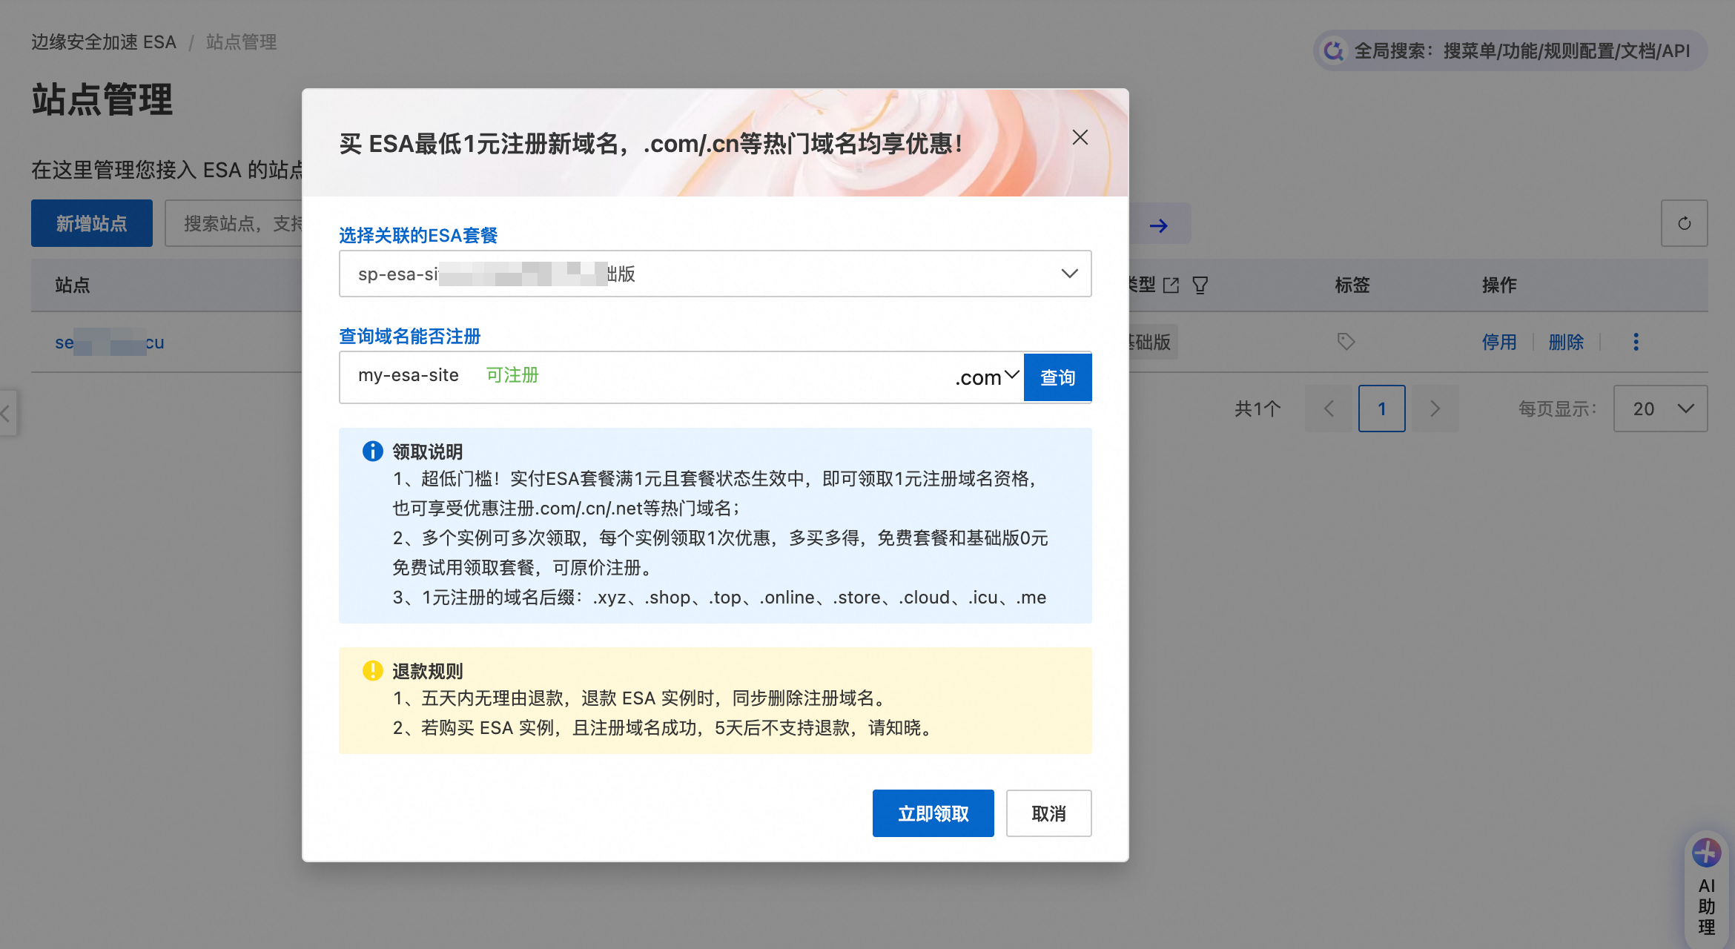
Task: Close the ESA domain promotion dialog
Action: pyautogui.click(x=1080, y=137)
